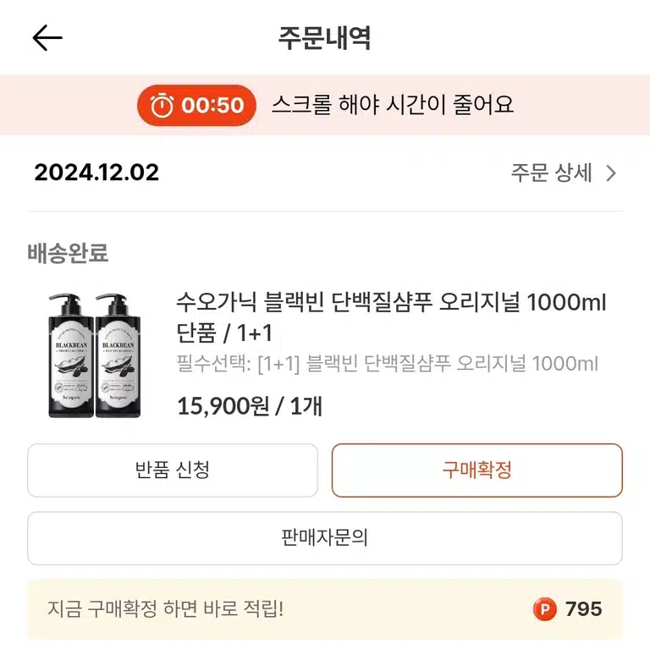Tap the 지금 구매확정 하면 바로 적립 banner

tap(325, 608)
